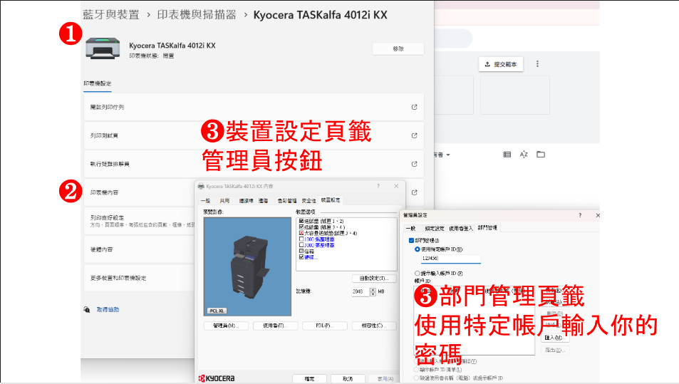Click help question mark in 管理員設定 dialog
Screen dimensions: 679x384
(580, 215)
